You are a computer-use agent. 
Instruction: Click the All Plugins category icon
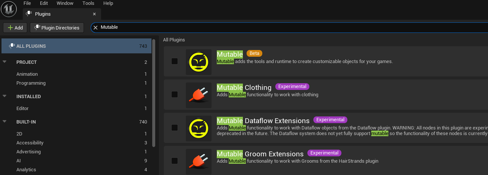click(12, 46)
